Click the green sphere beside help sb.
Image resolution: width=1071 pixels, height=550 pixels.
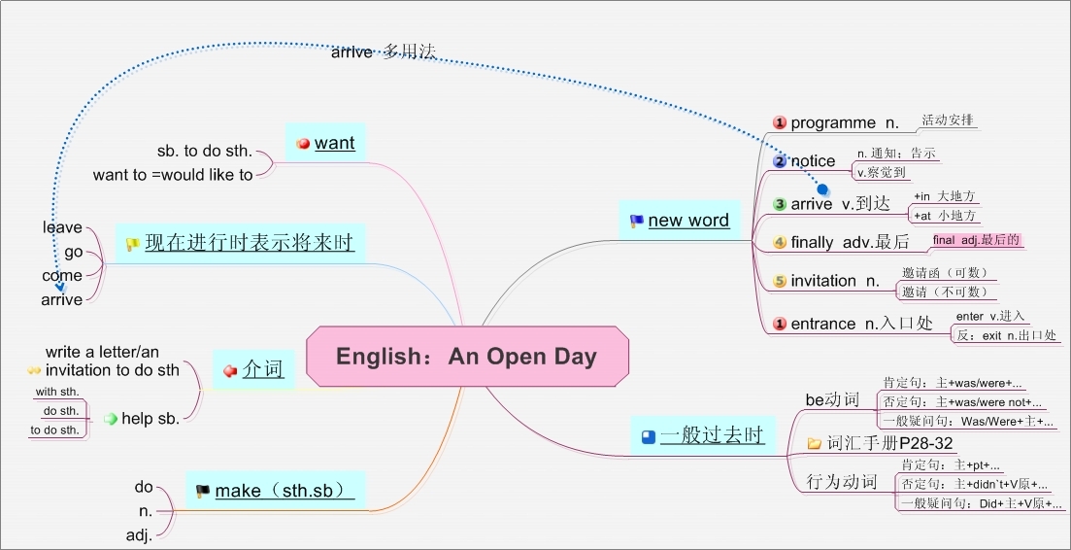111,419
